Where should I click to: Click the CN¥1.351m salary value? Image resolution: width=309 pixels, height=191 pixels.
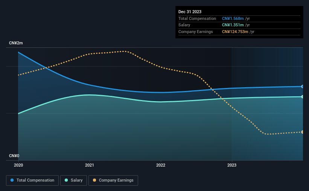point(233,25)
